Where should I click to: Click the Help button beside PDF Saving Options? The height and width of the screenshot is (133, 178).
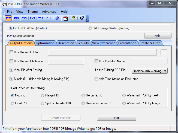(x=158, y=36)
